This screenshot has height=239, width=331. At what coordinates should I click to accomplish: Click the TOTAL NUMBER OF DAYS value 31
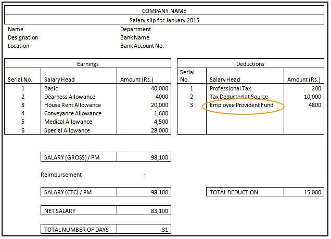click(x=164, y=229)
